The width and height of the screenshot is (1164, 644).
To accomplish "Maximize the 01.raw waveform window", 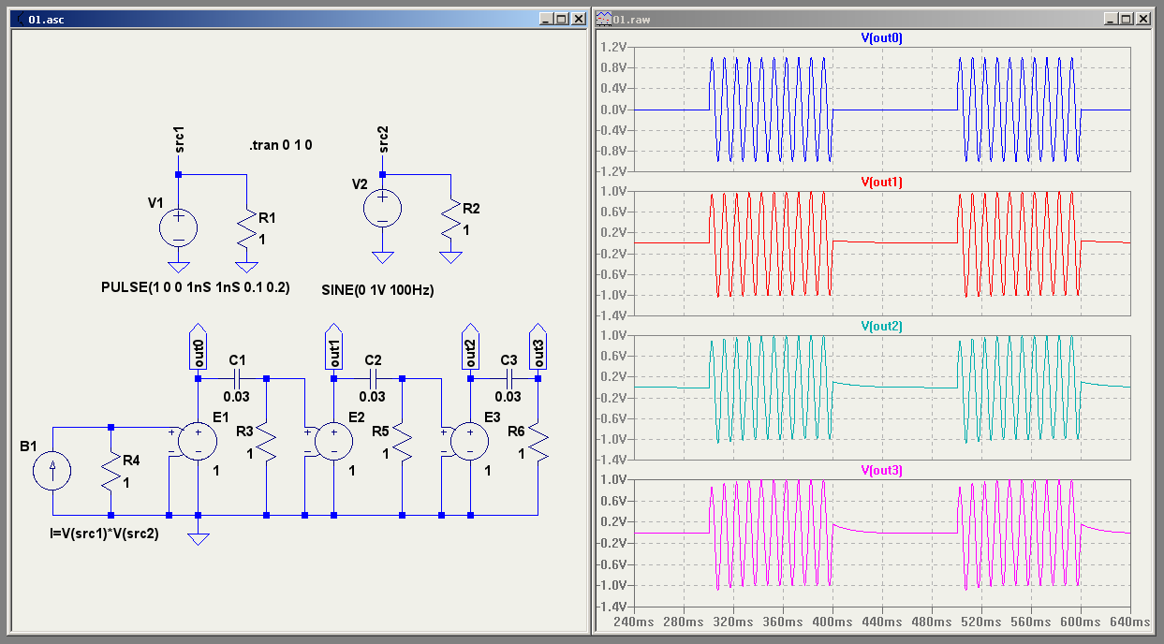I will [x=1127, y=18].
